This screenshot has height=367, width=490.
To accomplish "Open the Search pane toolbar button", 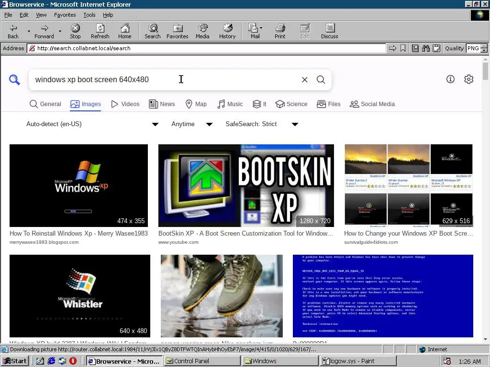I will click(153, 31).
